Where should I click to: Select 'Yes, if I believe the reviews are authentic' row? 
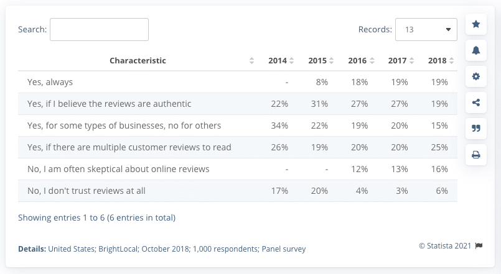pos(110,104)
